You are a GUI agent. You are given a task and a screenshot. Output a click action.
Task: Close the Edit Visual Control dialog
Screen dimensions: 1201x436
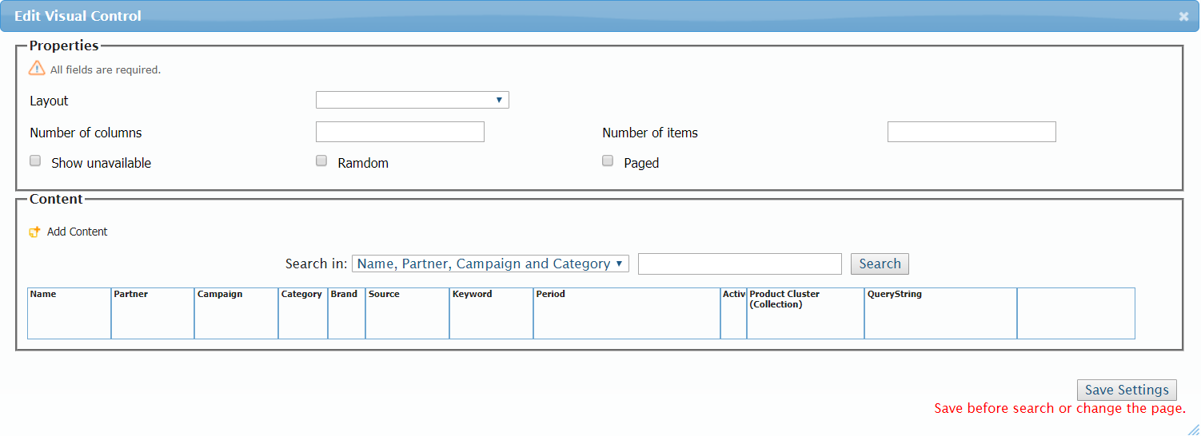pos(1183,16)
